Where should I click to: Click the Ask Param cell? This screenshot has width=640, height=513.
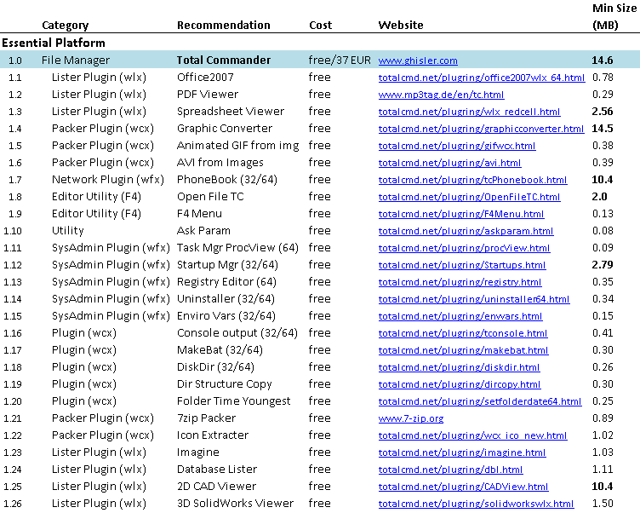(x=203, y=231)
